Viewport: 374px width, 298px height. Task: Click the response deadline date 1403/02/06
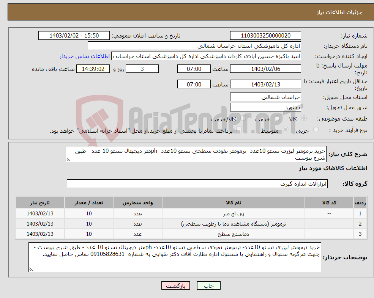point(265,69)
